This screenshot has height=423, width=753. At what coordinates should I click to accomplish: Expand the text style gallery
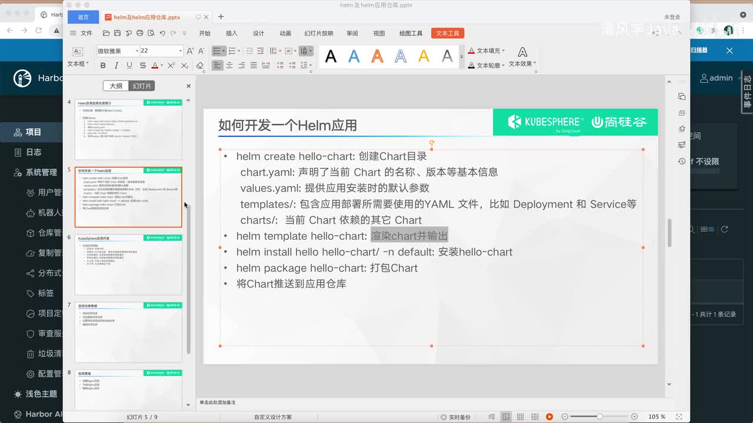click(461, 57)
